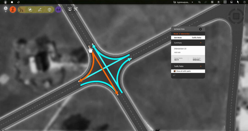Switch to the Edit Mode tab

[178, 37]
